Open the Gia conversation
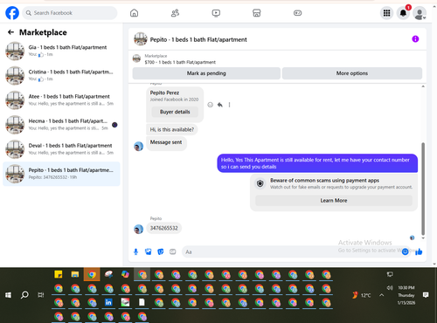The image size is (437, 323). pyautogui.click(x=61, y=51)
